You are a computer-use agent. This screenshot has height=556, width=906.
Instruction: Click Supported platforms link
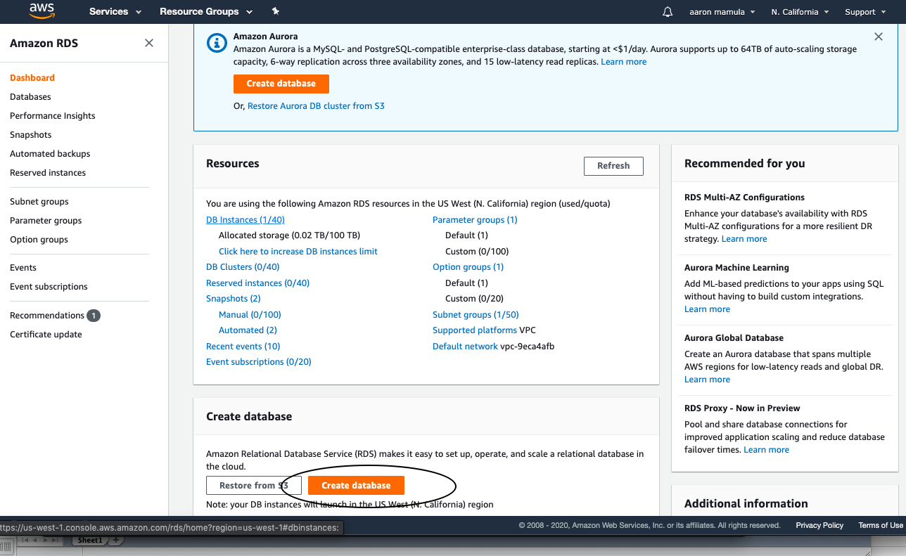pyautogui.click(x=475, y=330)
